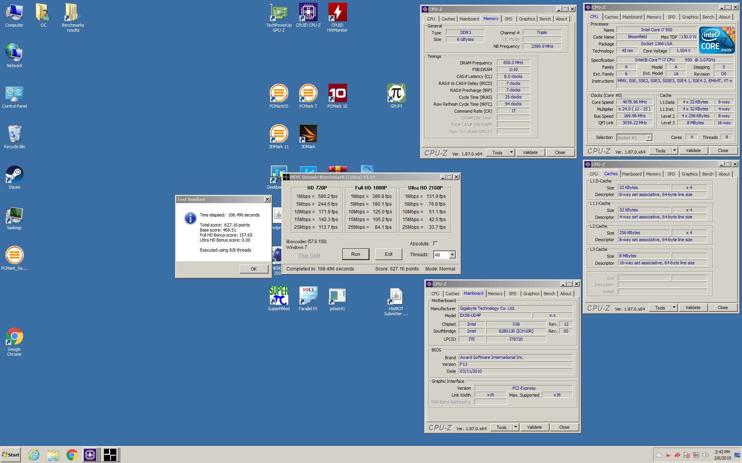742x463 pixels.
Task: Click the Windows Start button
Action: point(11,455)
